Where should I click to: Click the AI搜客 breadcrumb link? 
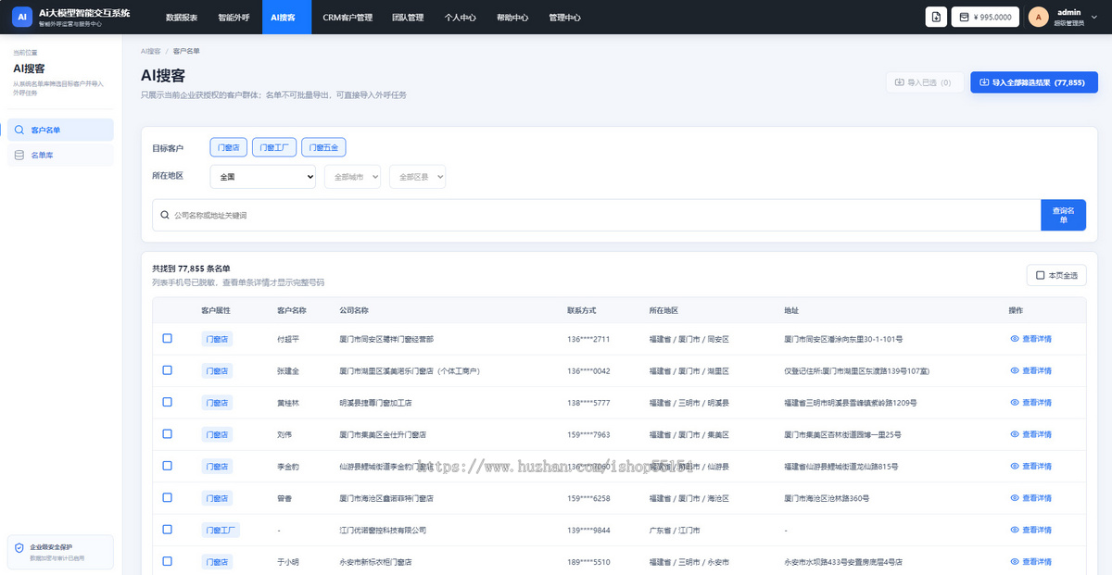151,51
